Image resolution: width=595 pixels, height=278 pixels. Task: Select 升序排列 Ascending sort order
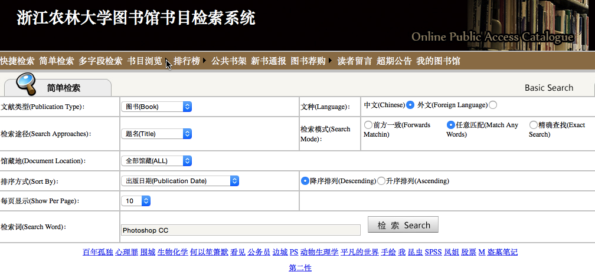pos(381,181)
